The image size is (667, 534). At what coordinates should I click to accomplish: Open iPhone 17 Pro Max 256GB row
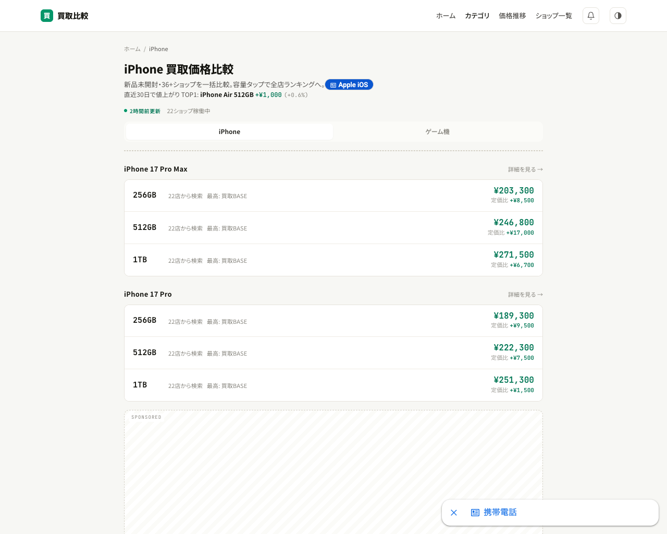coord(333,196)
